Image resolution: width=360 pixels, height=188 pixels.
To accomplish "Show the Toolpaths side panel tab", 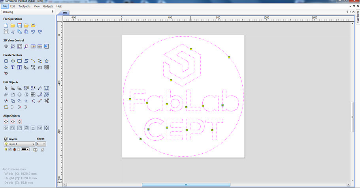I will pos(358,16).
